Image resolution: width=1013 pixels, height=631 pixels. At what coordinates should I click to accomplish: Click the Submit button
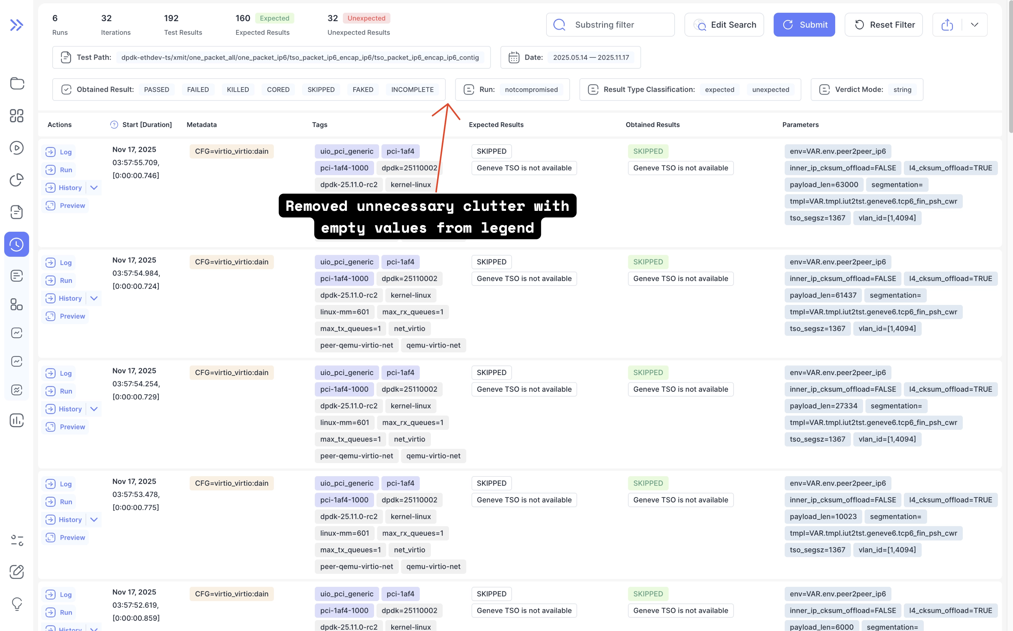pos(804,25)
